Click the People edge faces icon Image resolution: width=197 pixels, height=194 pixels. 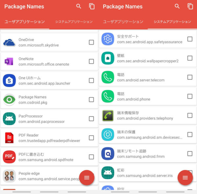pyautogui.click(x=9, y=176)
